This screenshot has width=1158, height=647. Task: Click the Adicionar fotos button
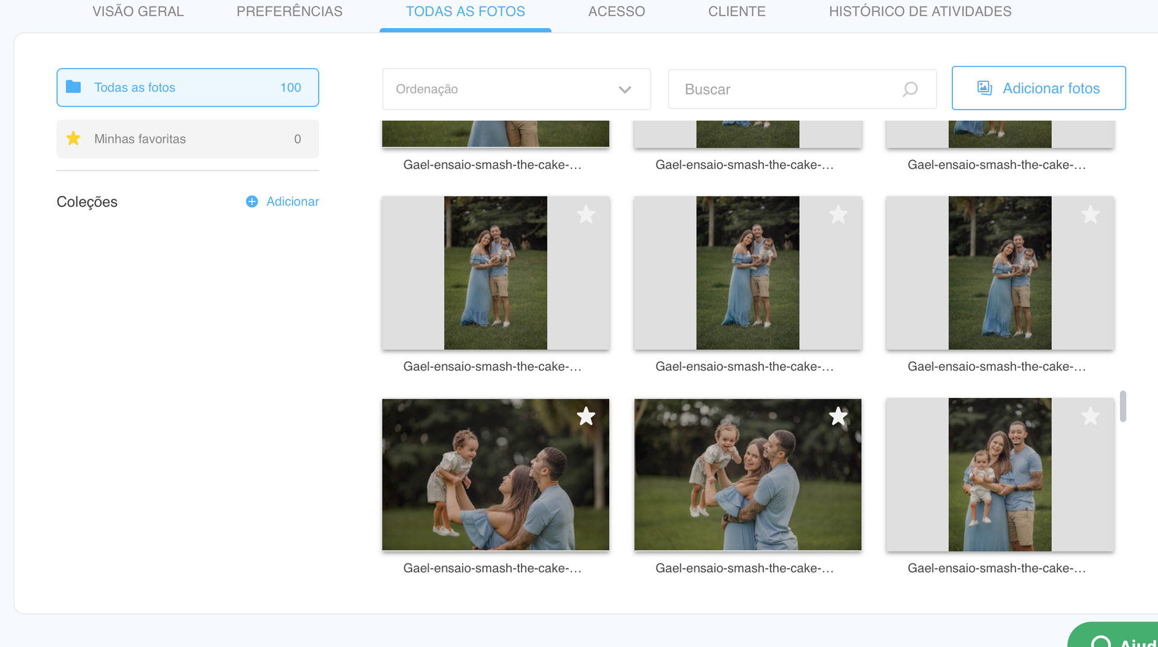click(x=1039, y=88)
